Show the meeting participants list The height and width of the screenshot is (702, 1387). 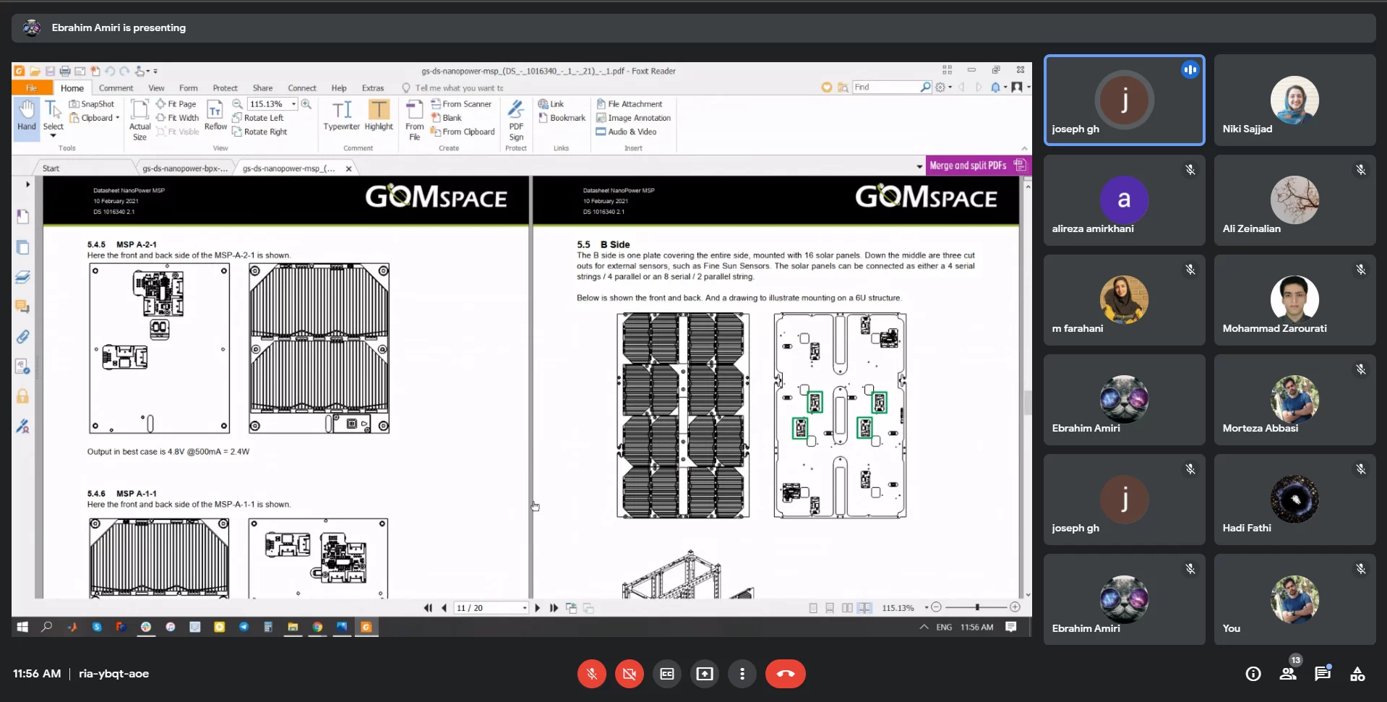click(x=1288, y=674)
